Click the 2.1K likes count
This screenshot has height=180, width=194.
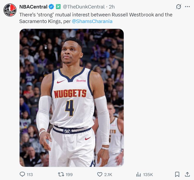pos(108,175)
